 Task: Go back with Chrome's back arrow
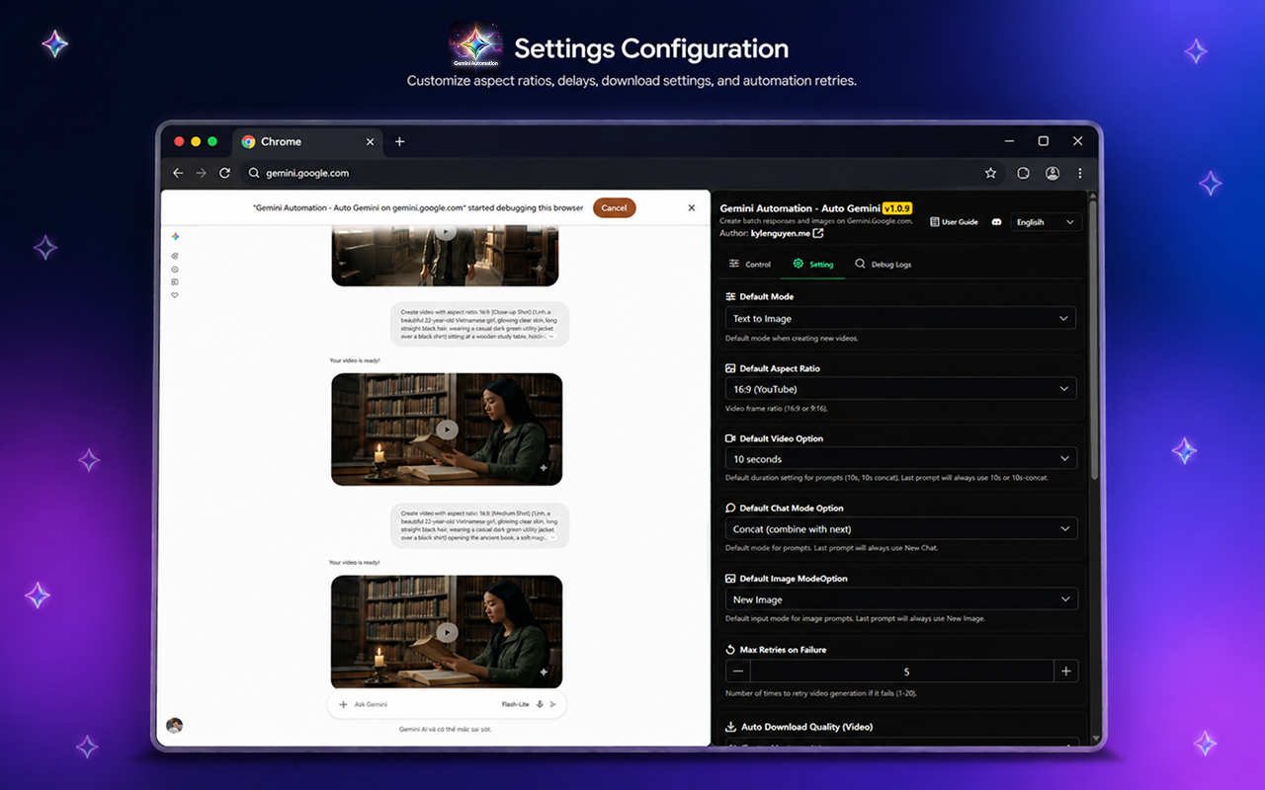178,173
